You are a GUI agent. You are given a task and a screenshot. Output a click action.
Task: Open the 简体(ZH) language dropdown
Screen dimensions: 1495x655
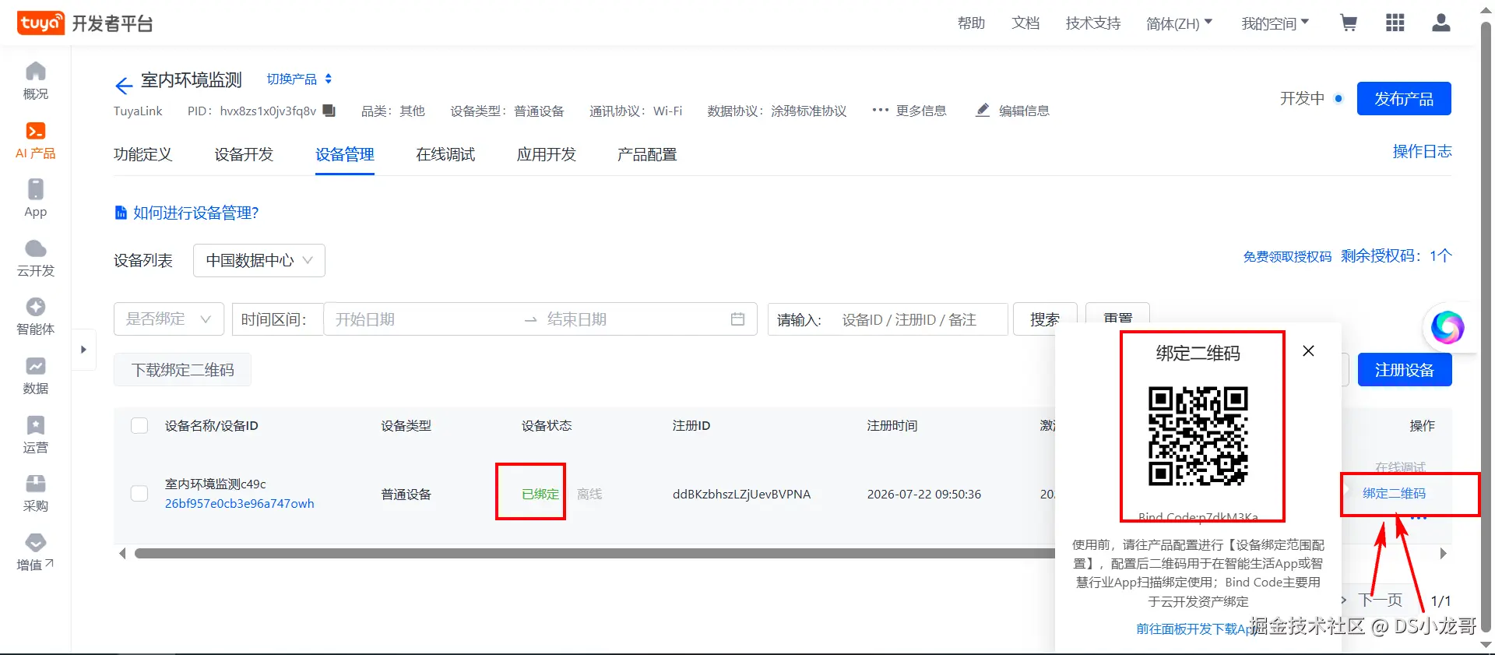point(1179,23)
